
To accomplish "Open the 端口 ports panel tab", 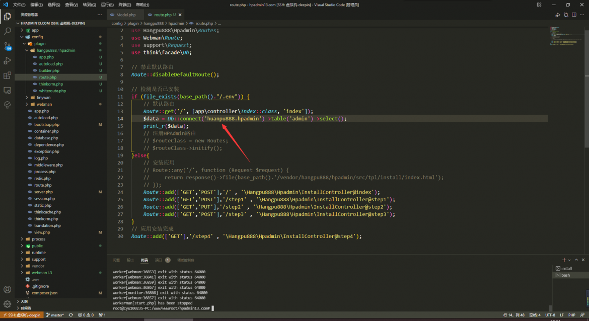I will 163,260.
